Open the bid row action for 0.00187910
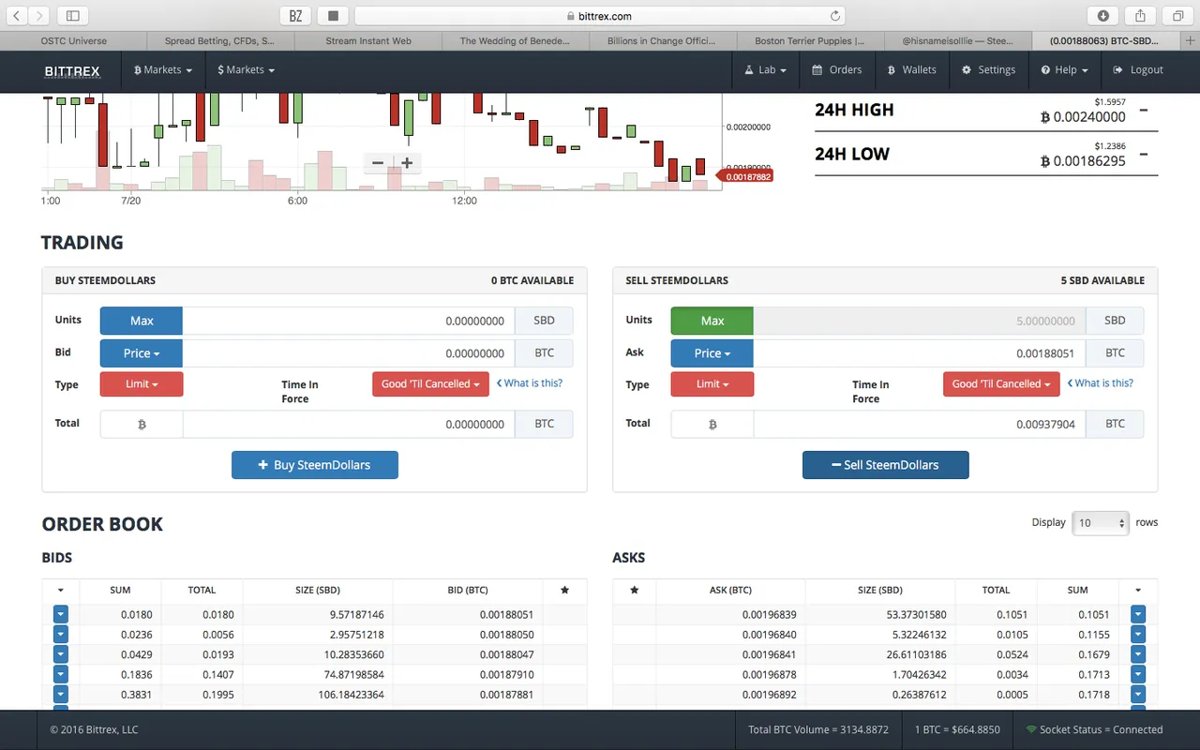This screenshot has height=750, width=1200. pos(61,674)
